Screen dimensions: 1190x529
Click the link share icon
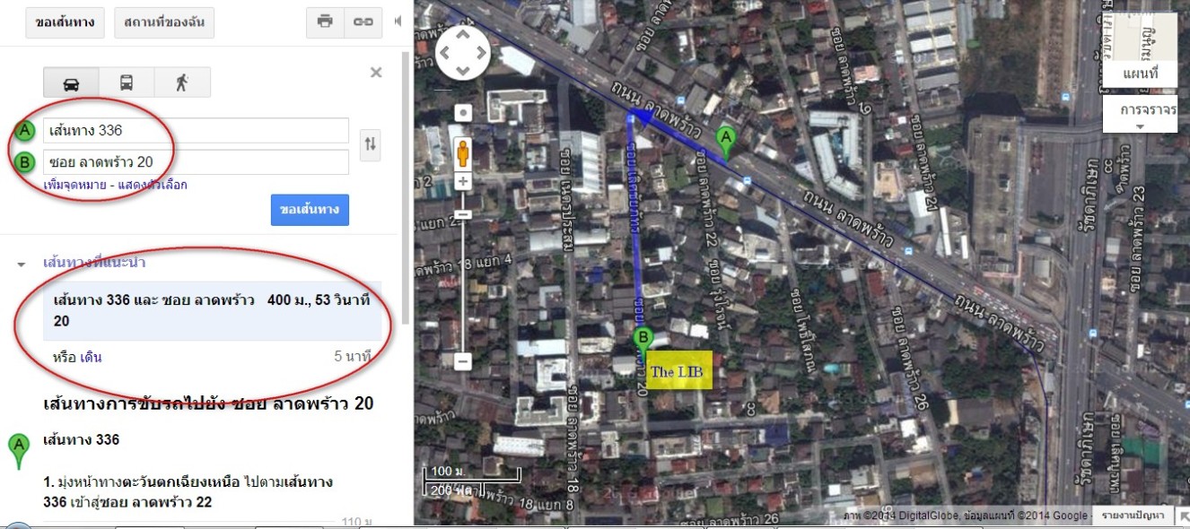(x=363, y=22)
